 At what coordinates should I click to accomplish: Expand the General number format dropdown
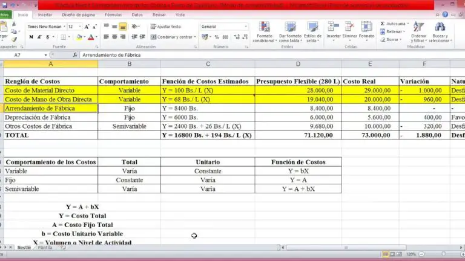click(x=245, y=27)
